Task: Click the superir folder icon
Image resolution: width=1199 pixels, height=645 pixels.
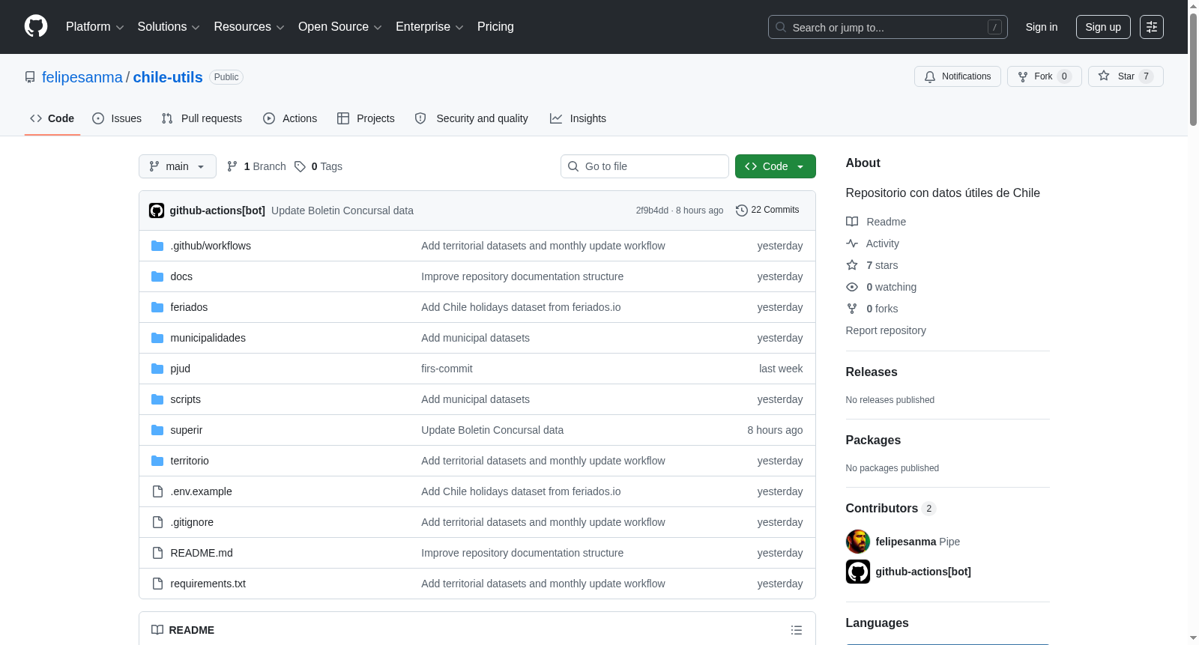Action: click(x=157, y=430)
